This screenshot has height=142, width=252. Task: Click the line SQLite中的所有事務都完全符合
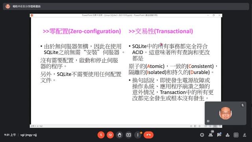click(170, 47)
